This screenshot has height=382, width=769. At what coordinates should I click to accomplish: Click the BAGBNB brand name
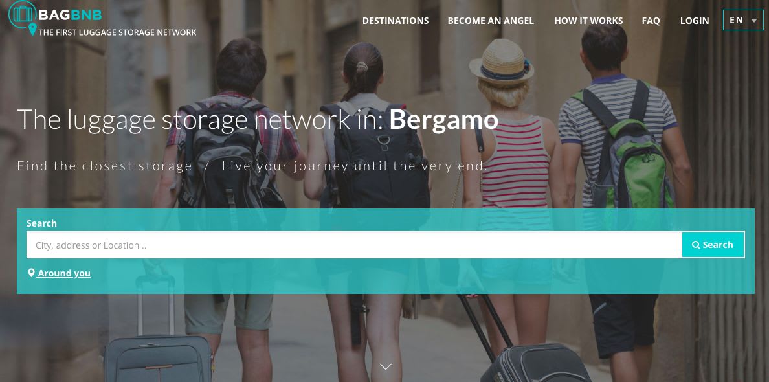click(70, 15)
